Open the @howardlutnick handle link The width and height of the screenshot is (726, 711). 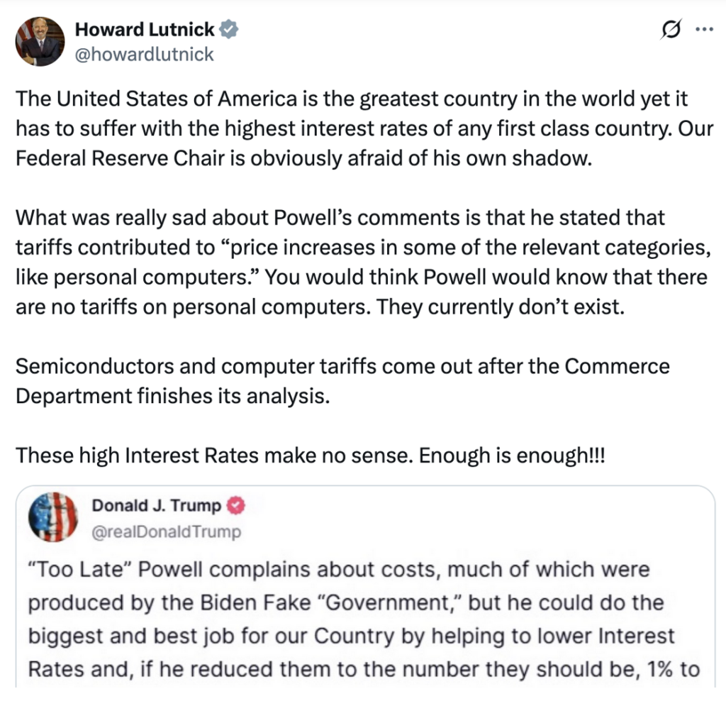click(x=144, y=54)
